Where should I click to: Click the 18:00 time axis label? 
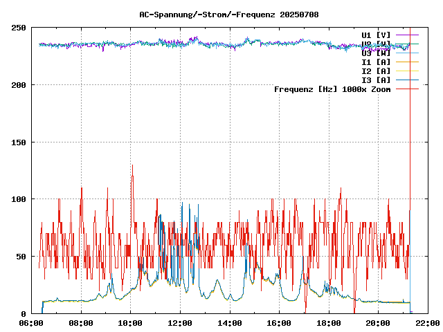pyautogui.click(x=329, y=323)
